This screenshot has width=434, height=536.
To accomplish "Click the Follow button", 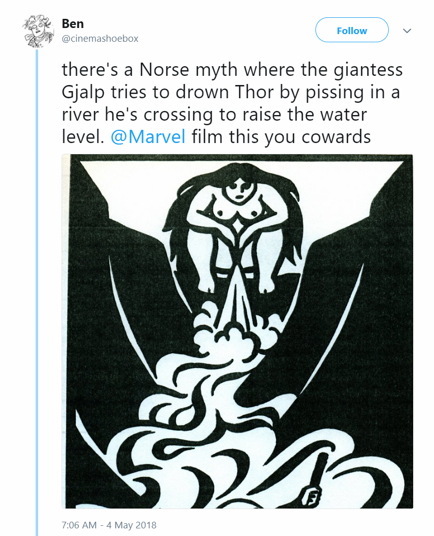I will click(352, 31).
